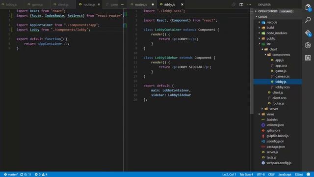This screenshot has height=177, width=314.
Task: Click Ln 2, Col 1 in the status bar
Action: click(x=229, y=175)
